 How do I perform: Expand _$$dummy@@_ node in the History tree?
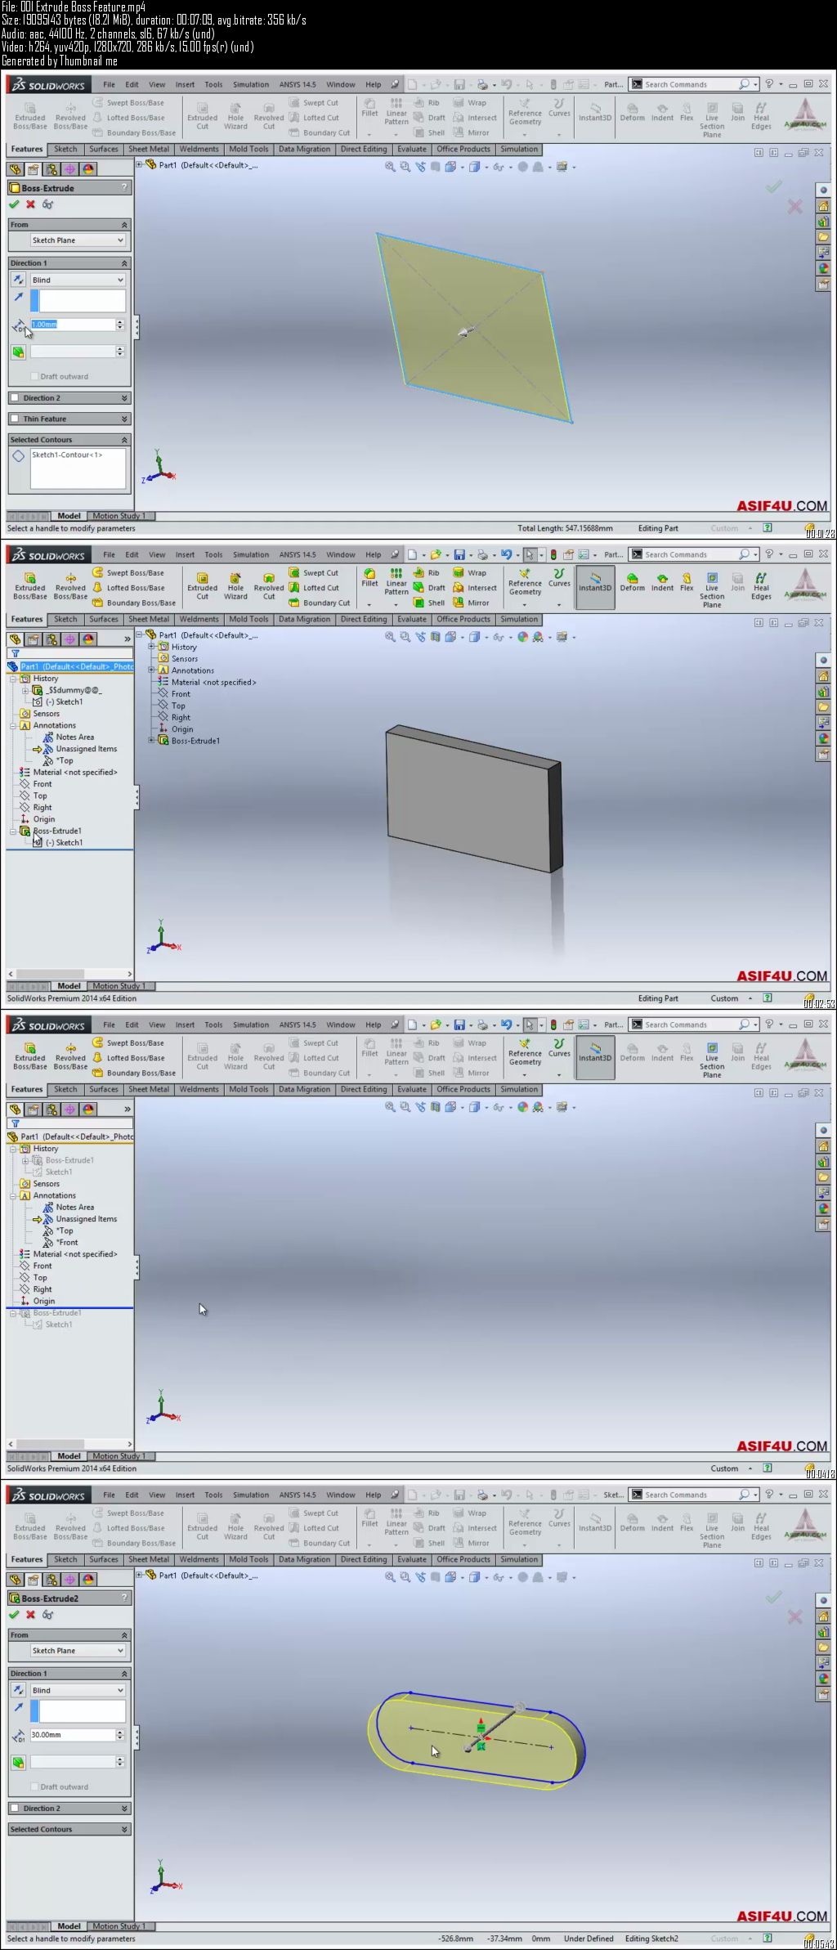(x=25, y=690)
